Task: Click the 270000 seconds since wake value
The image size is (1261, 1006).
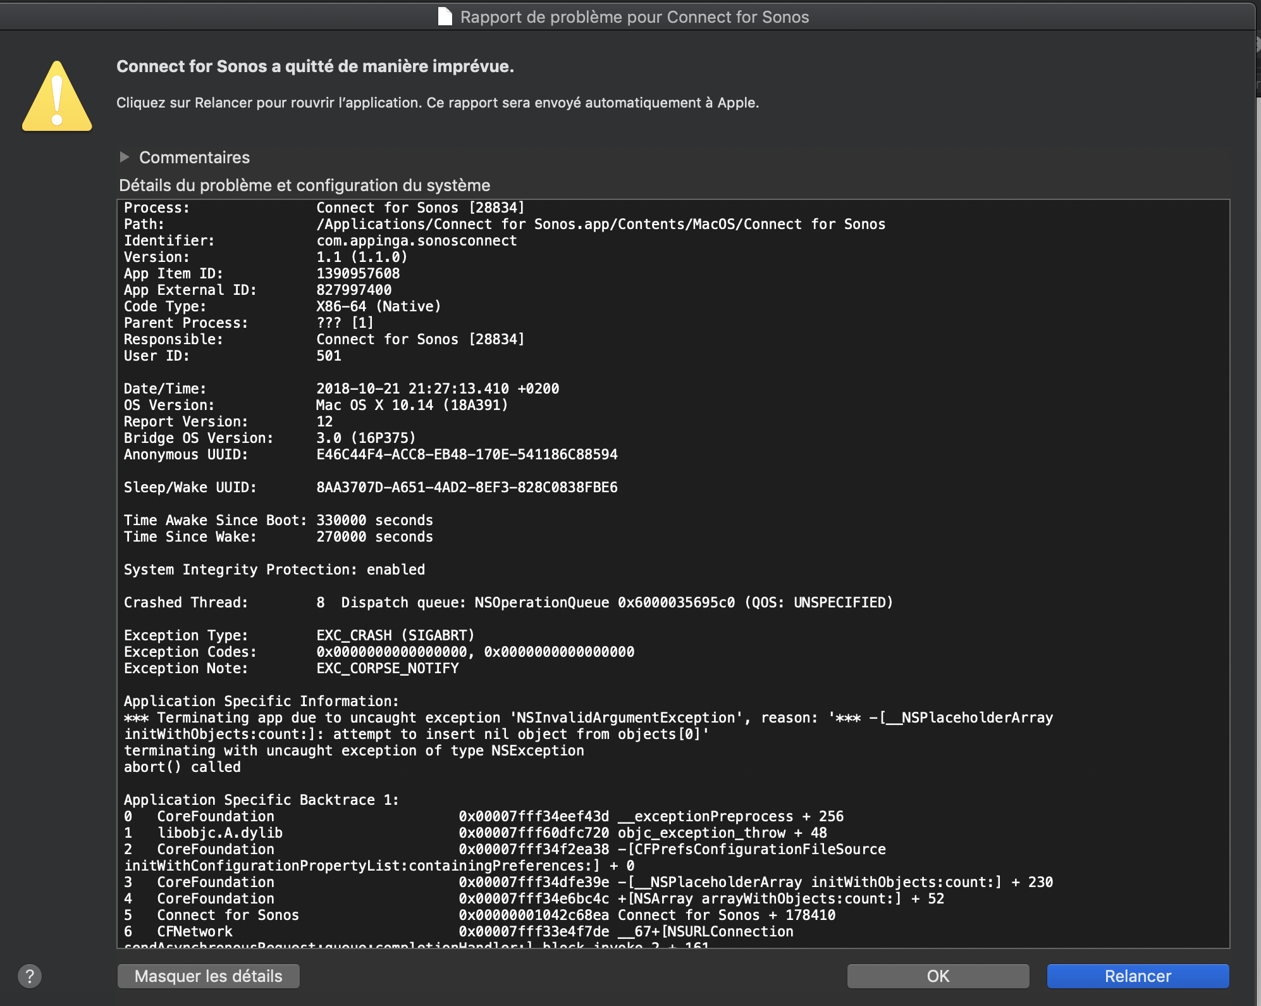Action: (x=374, y=537)
